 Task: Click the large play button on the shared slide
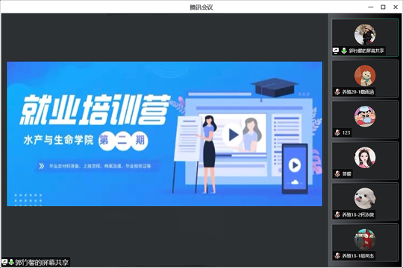point(233,135)
